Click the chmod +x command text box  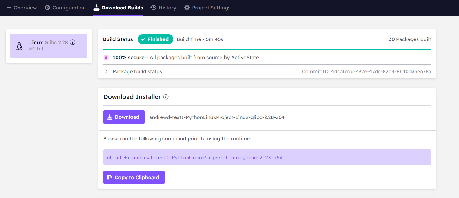267,157
